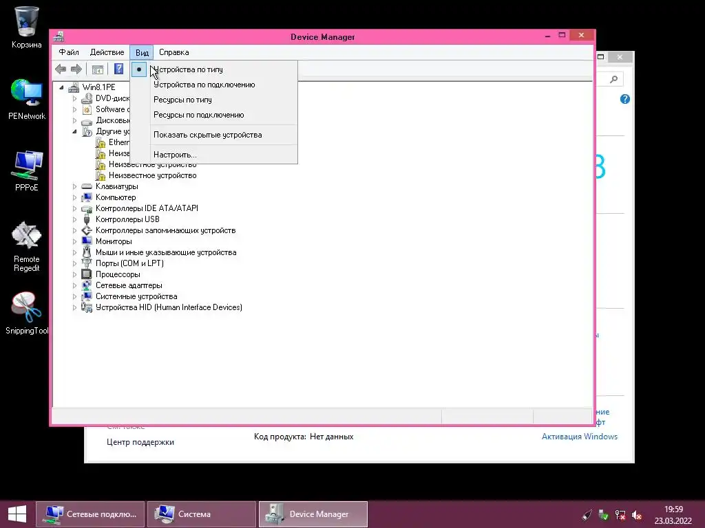
Task: Open the Remote Regedit desktop icon
Action: pyautogui.click(x=27, y=235)
